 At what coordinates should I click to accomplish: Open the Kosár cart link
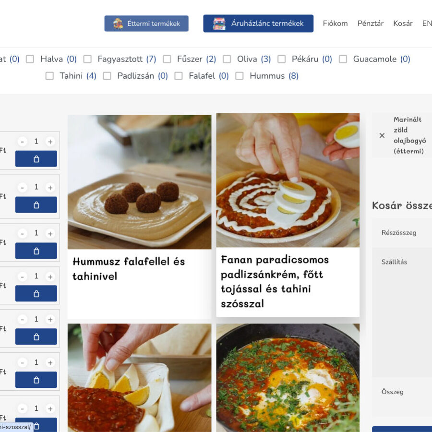coord(403,24)
